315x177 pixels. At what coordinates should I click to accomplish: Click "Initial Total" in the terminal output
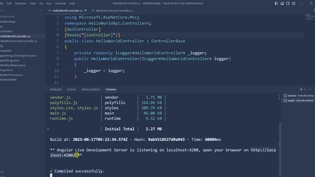[119, 129]
